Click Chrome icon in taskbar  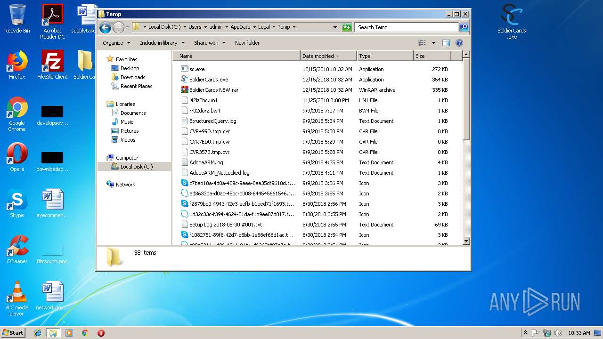click(85, 333)
